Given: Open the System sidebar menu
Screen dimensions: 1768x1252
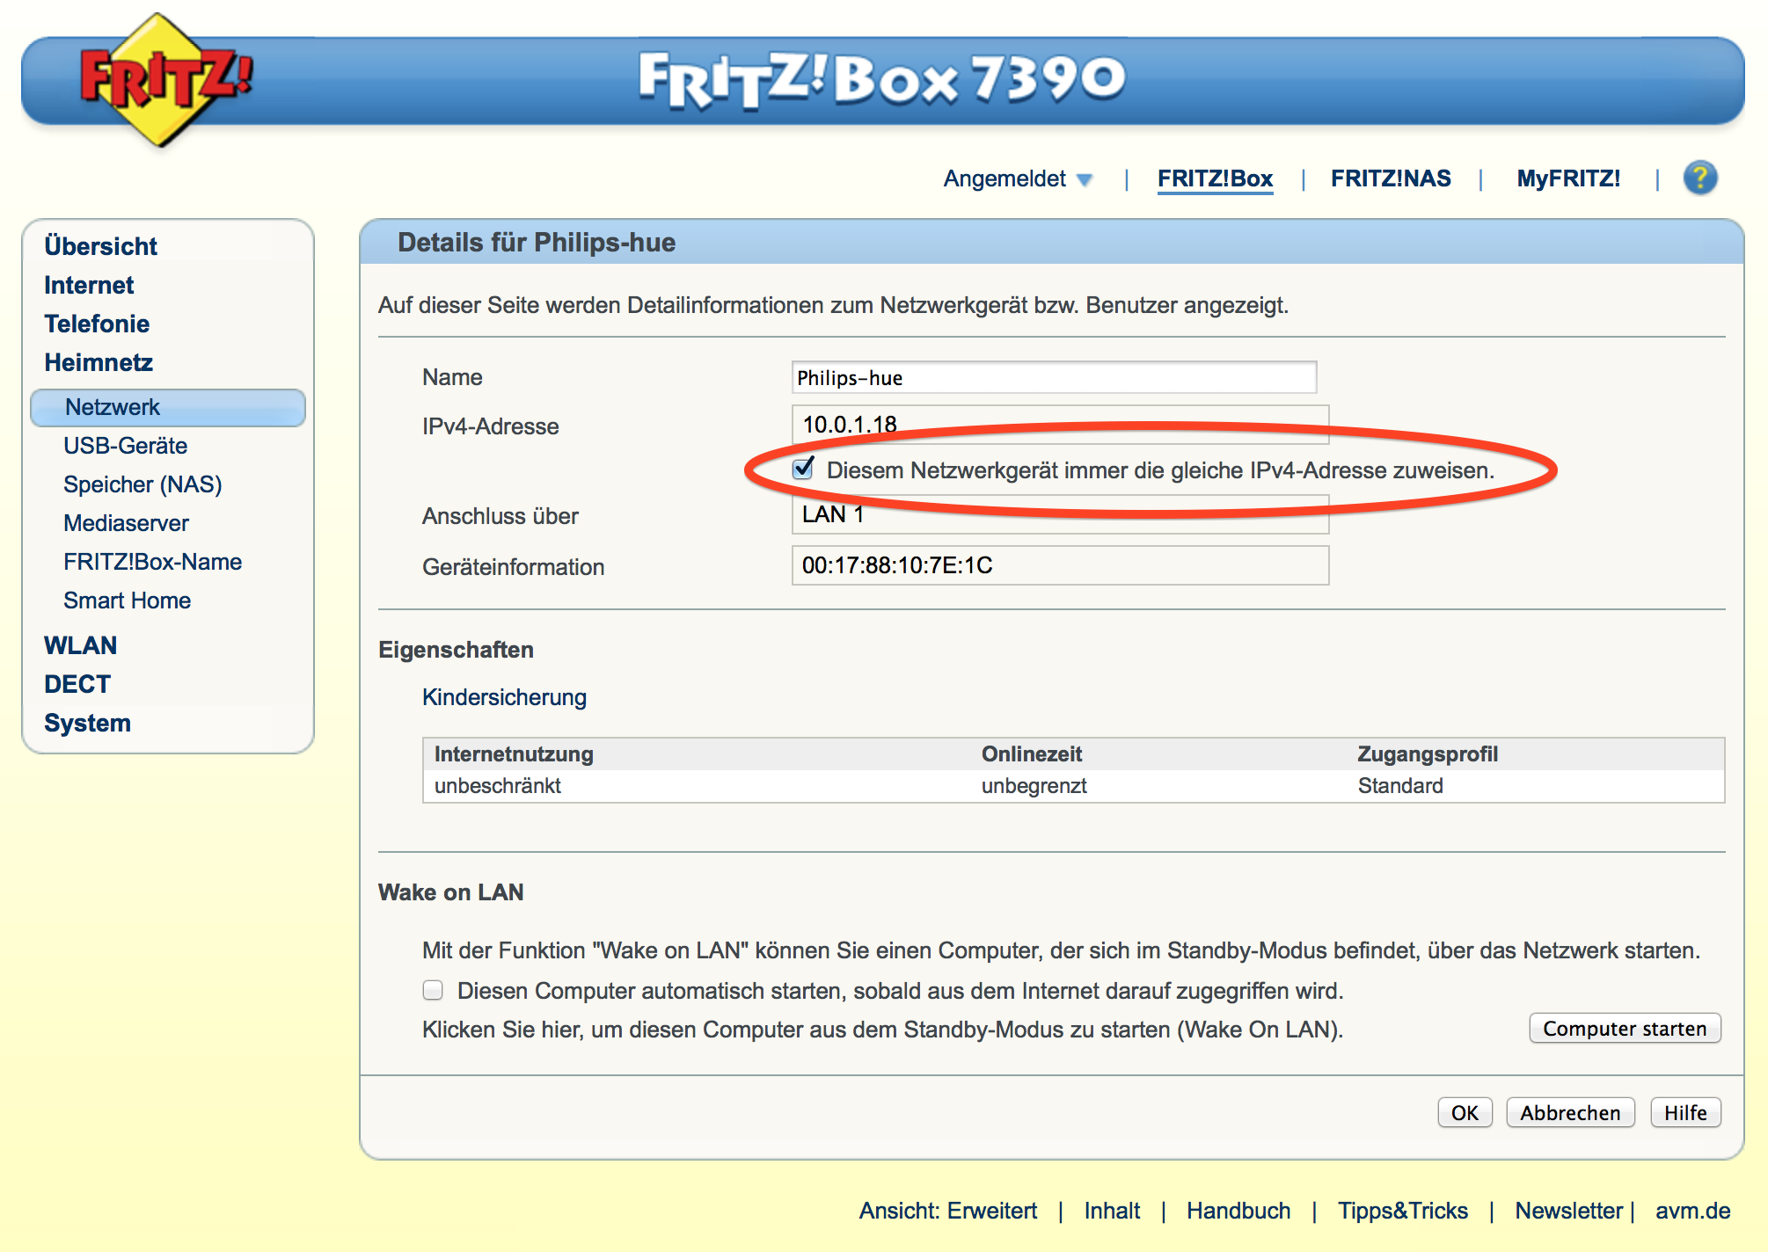Looking at the screenshot, I should 87,723.
